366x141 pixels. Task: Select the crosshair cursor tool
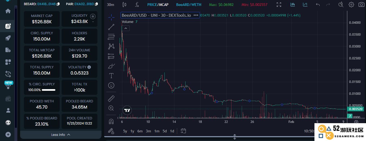click(111, 17)
